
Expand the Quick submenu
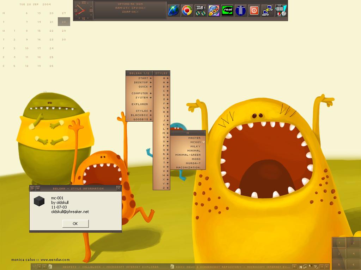(x=139, y=87)
